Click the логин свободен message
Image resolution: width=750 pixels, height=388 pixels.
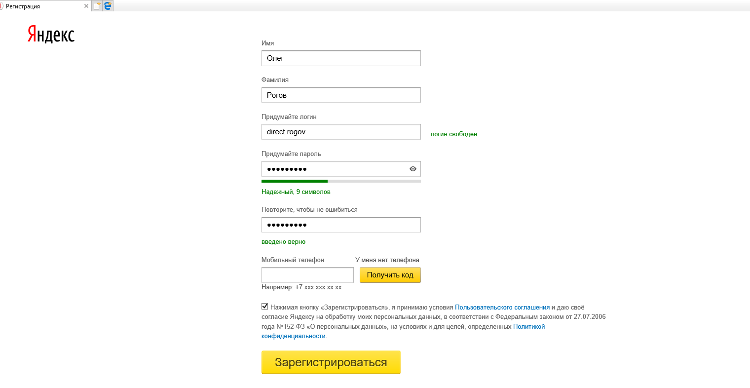pos(454,134)
